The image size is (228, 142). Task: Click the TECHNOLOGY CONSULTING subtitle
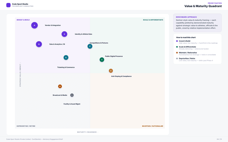(x=23, y=6)
